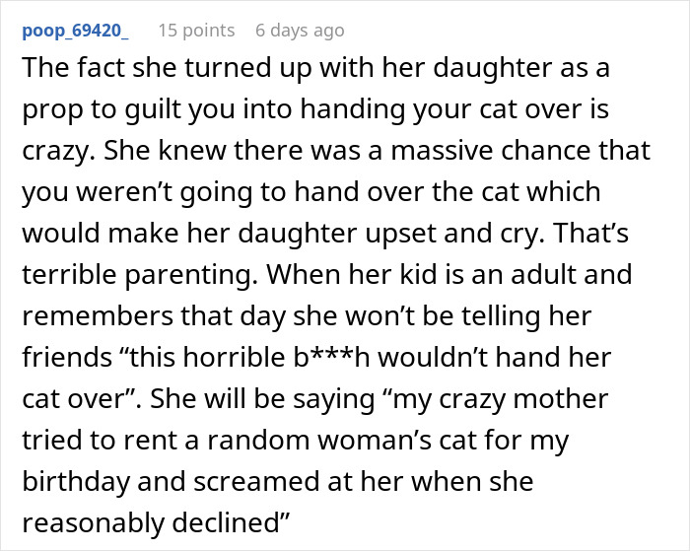Click the '6 days ago' timestamp

coord(300,31)
